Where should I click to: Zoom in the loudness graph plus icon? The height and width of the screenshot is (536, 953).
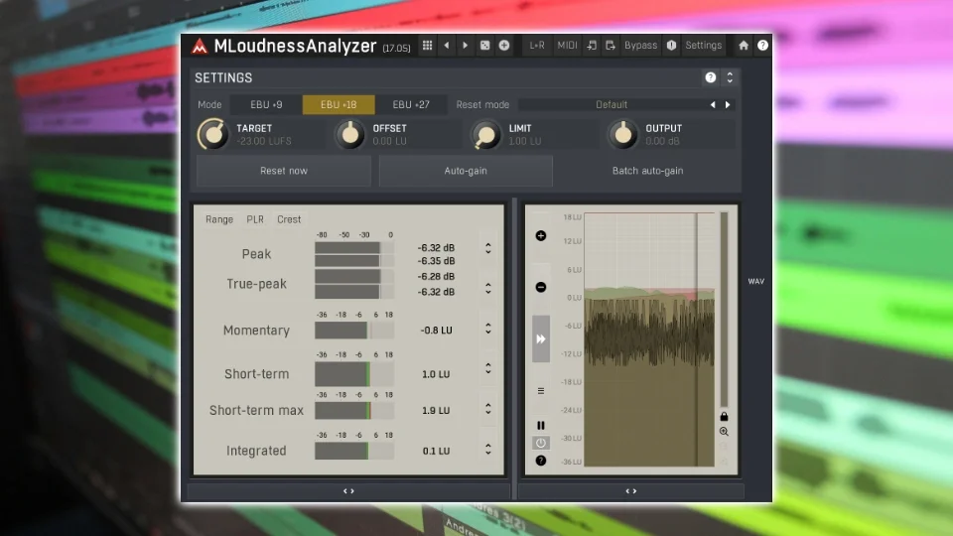click(x=541, y=236)
